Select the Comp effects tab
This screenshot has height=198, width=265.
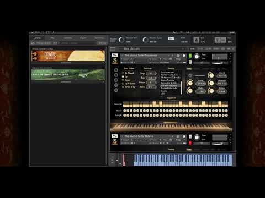pyautogui.click(x=189, y=69)
